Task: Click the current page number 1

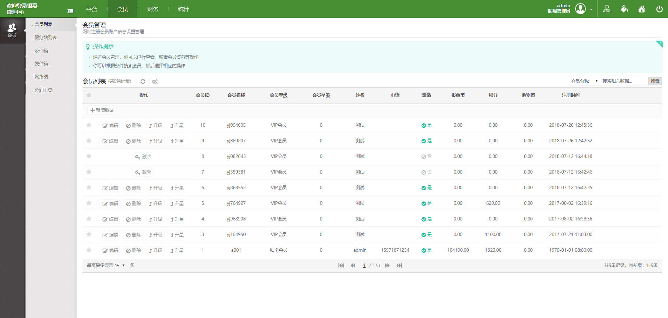Action: pos(364,266)
